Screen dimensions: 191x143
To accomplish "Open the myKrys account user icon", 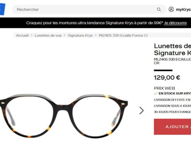I will [x=171, y=9].
